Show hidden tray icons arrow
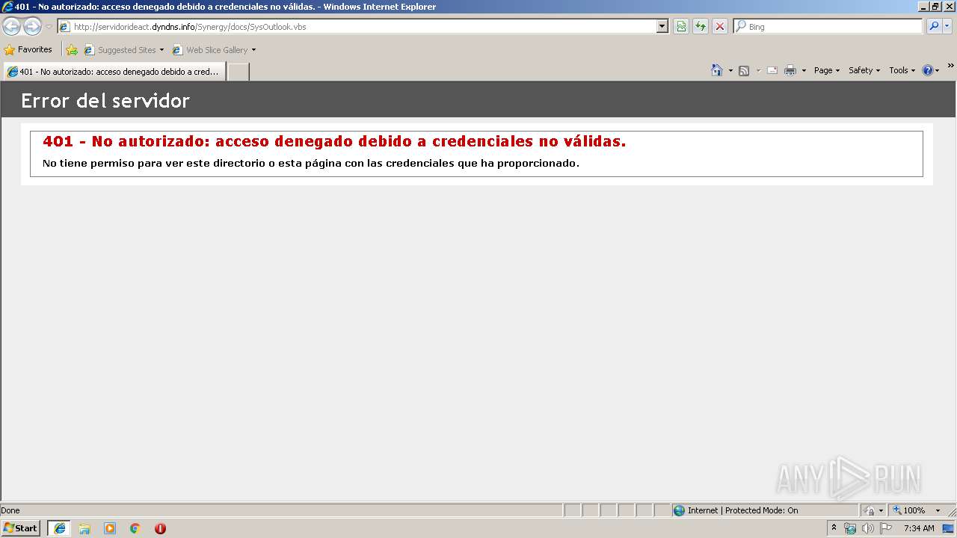 point(834,528)
